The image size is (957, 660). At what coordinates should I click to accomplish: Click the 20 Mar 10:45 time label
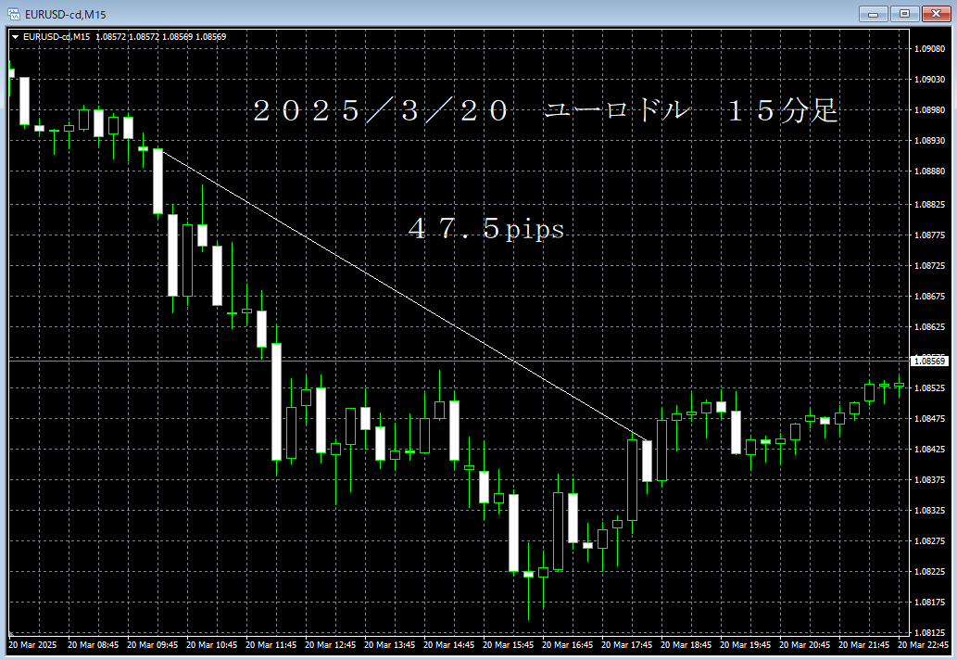(x=211, y=645)
